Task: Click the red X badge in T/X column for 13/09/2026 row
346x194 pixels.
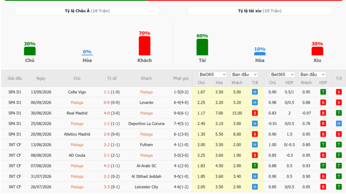Action: click(339, 92)
